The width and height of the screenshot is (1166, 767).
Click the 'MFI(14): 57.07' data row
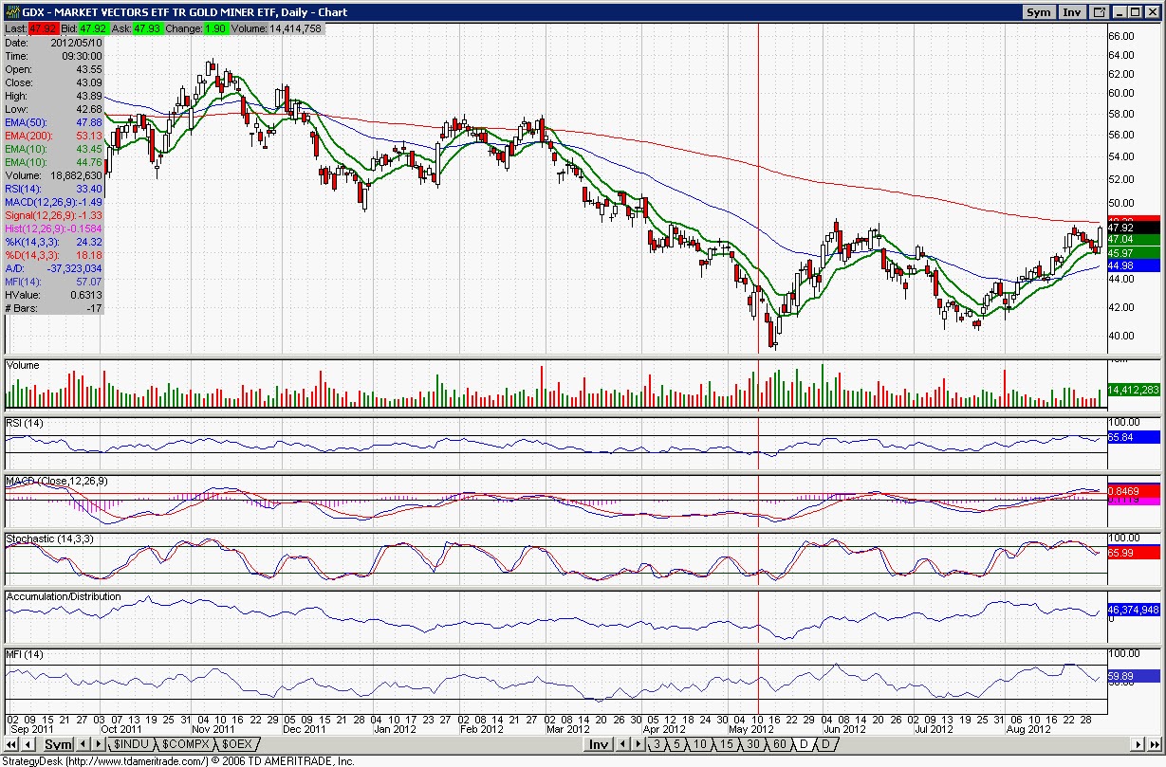53,282
